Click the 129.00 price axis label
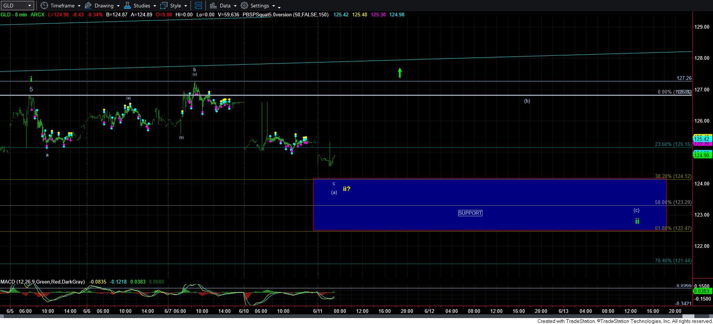 701,27
